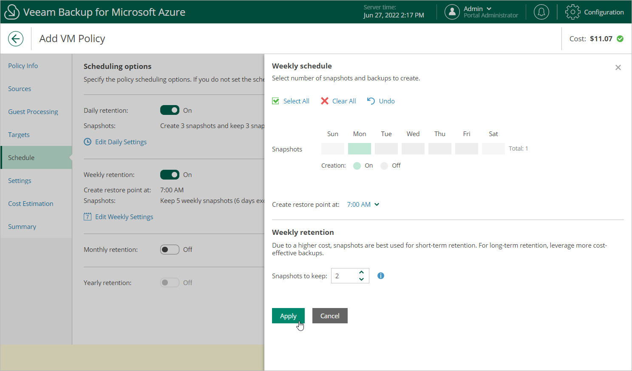Click the Admin user avatar icon
This screenshot has height=371, width=632.
452,12
